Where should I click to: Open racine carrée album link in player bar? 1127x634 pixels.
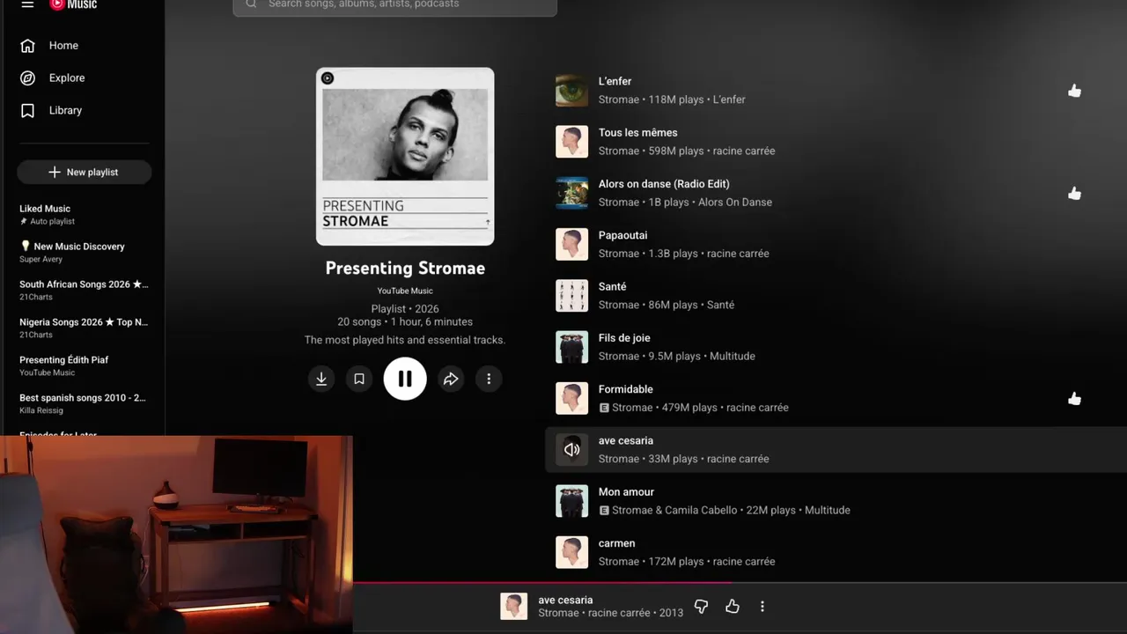pos(619,613)
